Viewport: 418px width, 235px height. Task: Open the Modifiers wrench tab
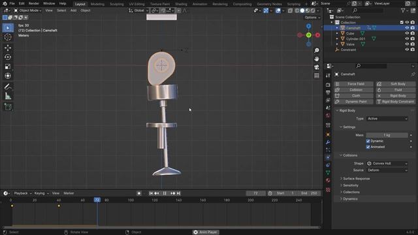(x=328, y=142)
